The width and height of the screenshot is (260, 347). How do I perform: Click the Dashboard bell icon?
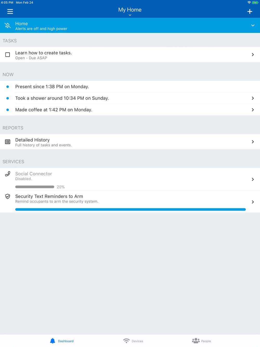pyautogui.click(x=53, y=341)
